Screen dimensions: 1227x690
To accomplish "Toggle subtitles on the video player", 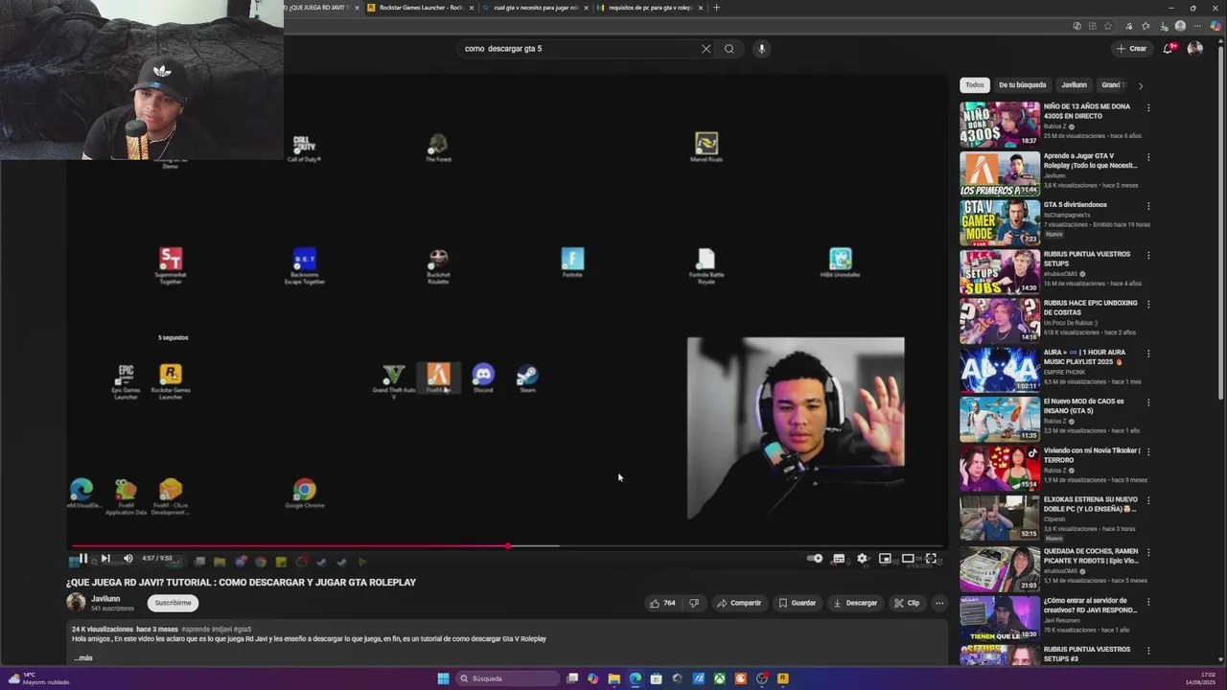I will pyautogui.click(x=839, y=559).
